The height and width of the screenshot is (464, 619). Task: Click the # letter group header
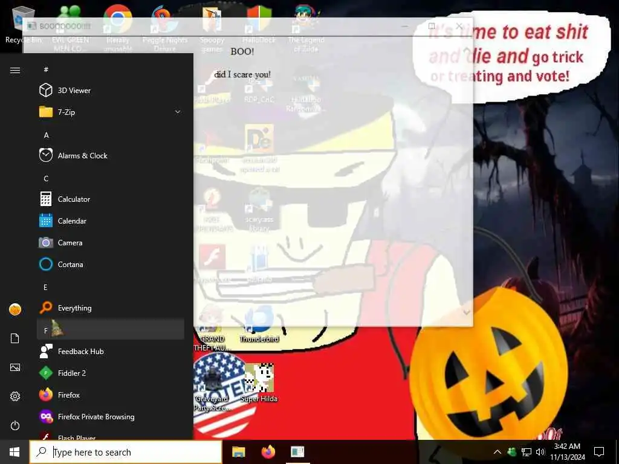(111, 69)
